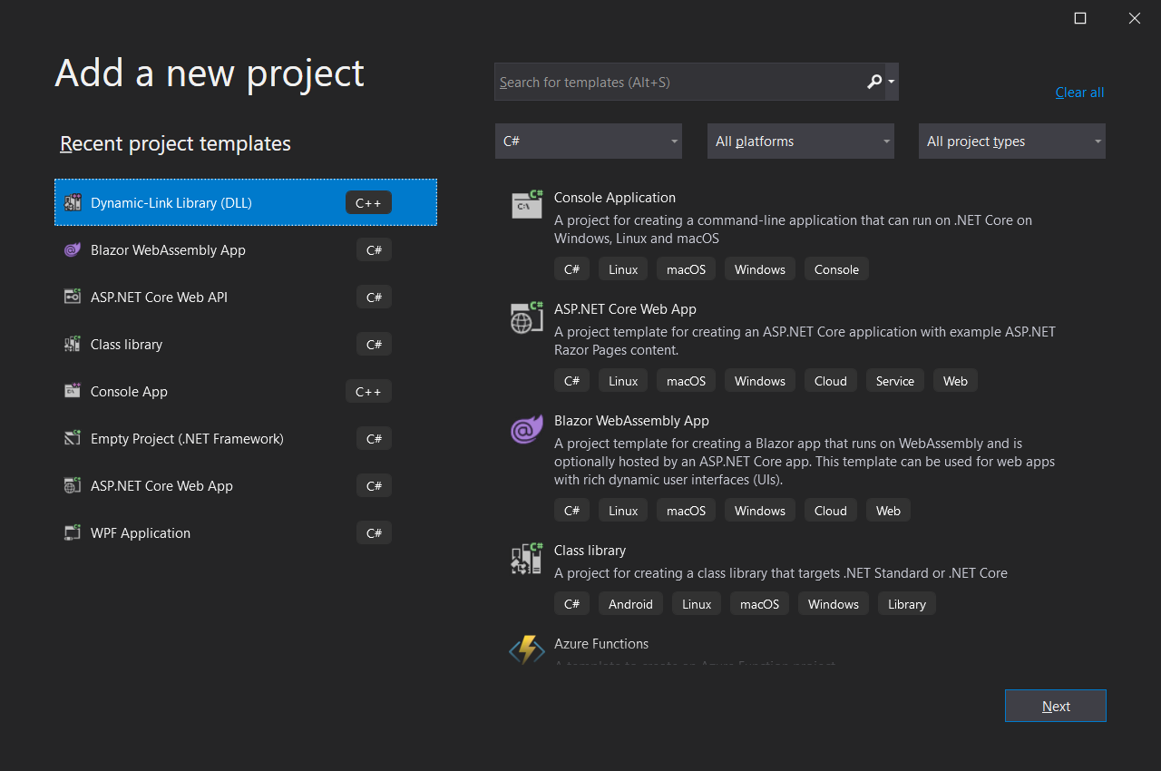Click the C++ badge on Dynamic-Link Library row

click(368, 202)
